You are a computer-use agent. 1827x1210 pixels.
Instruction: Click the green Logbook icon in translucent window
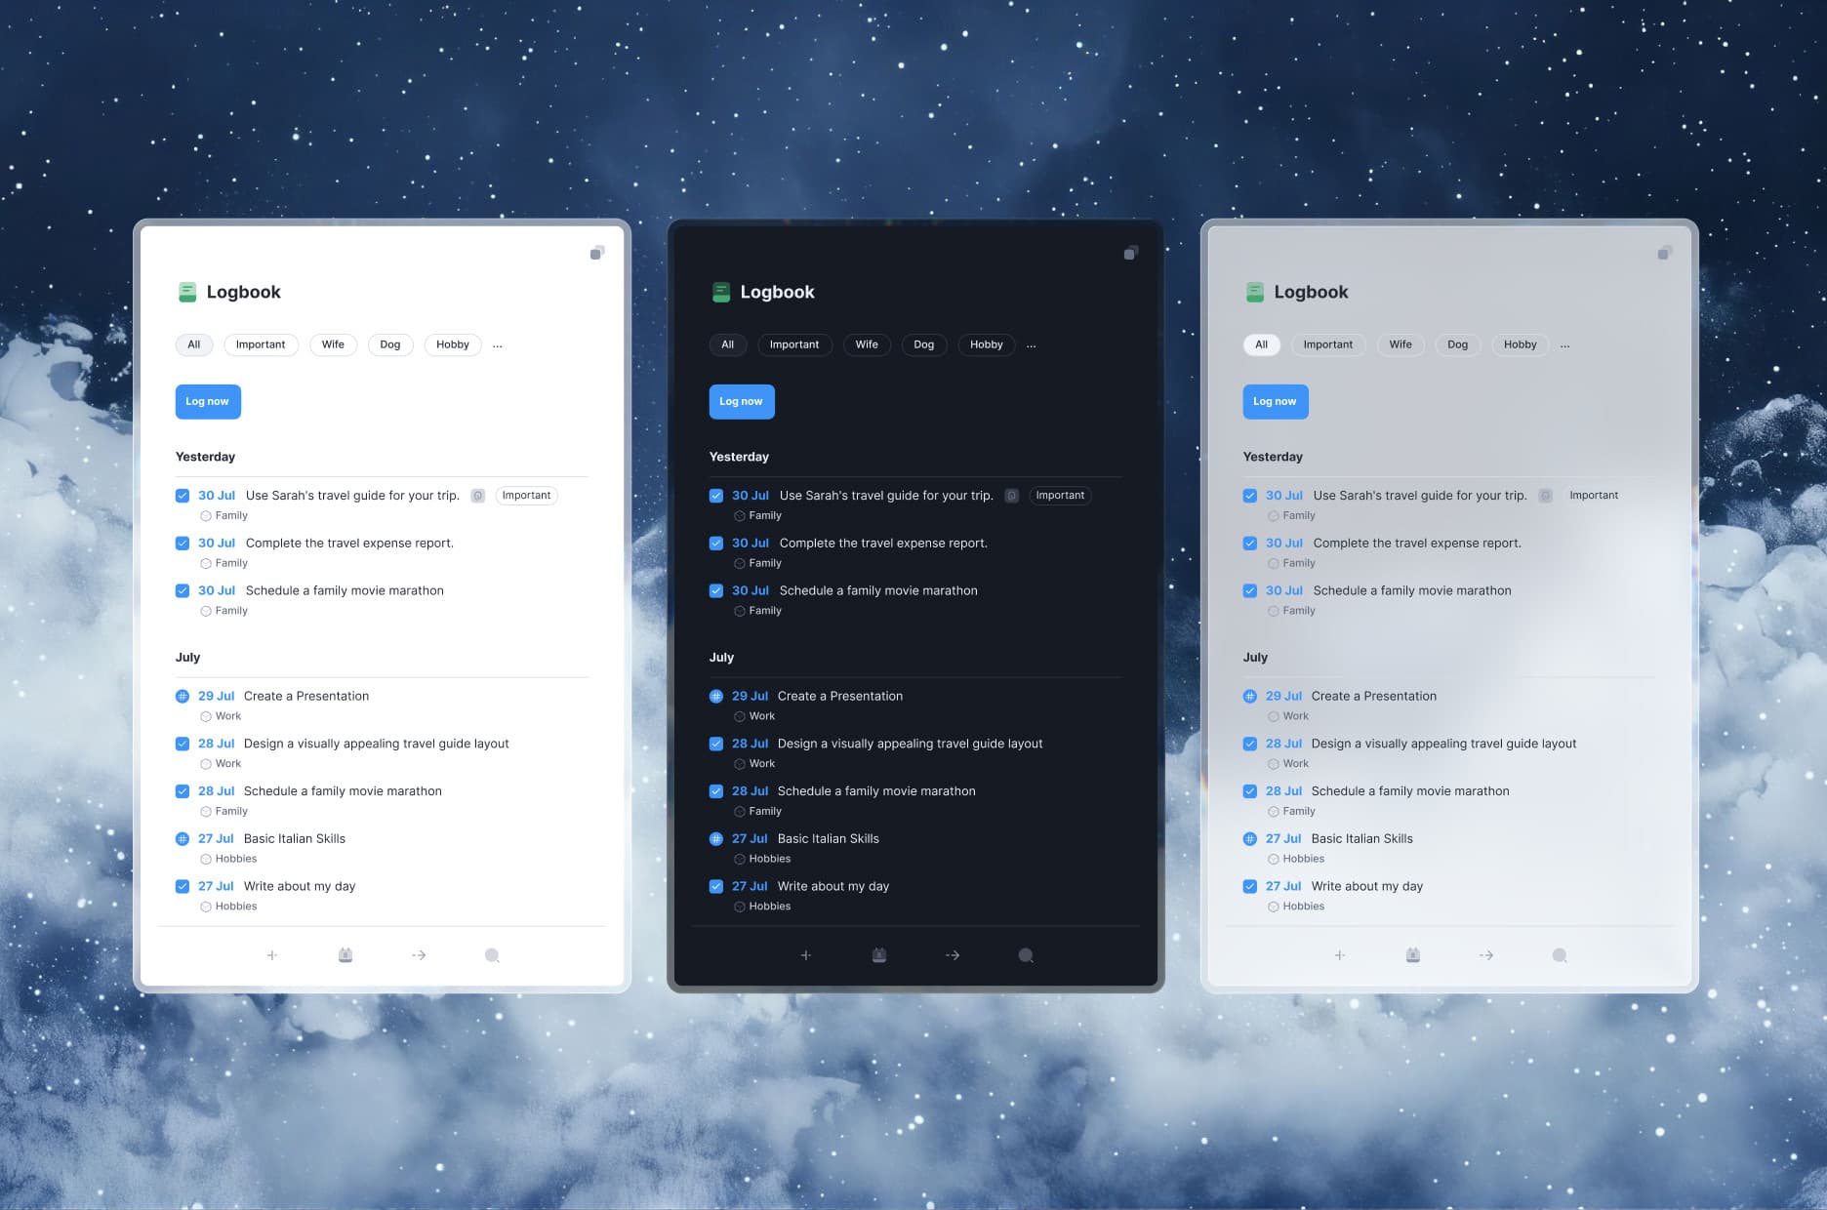click(1255, 292)
